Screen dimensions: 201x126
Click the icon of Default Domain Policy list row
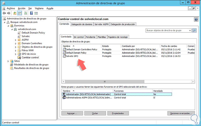tap(64, 53)
